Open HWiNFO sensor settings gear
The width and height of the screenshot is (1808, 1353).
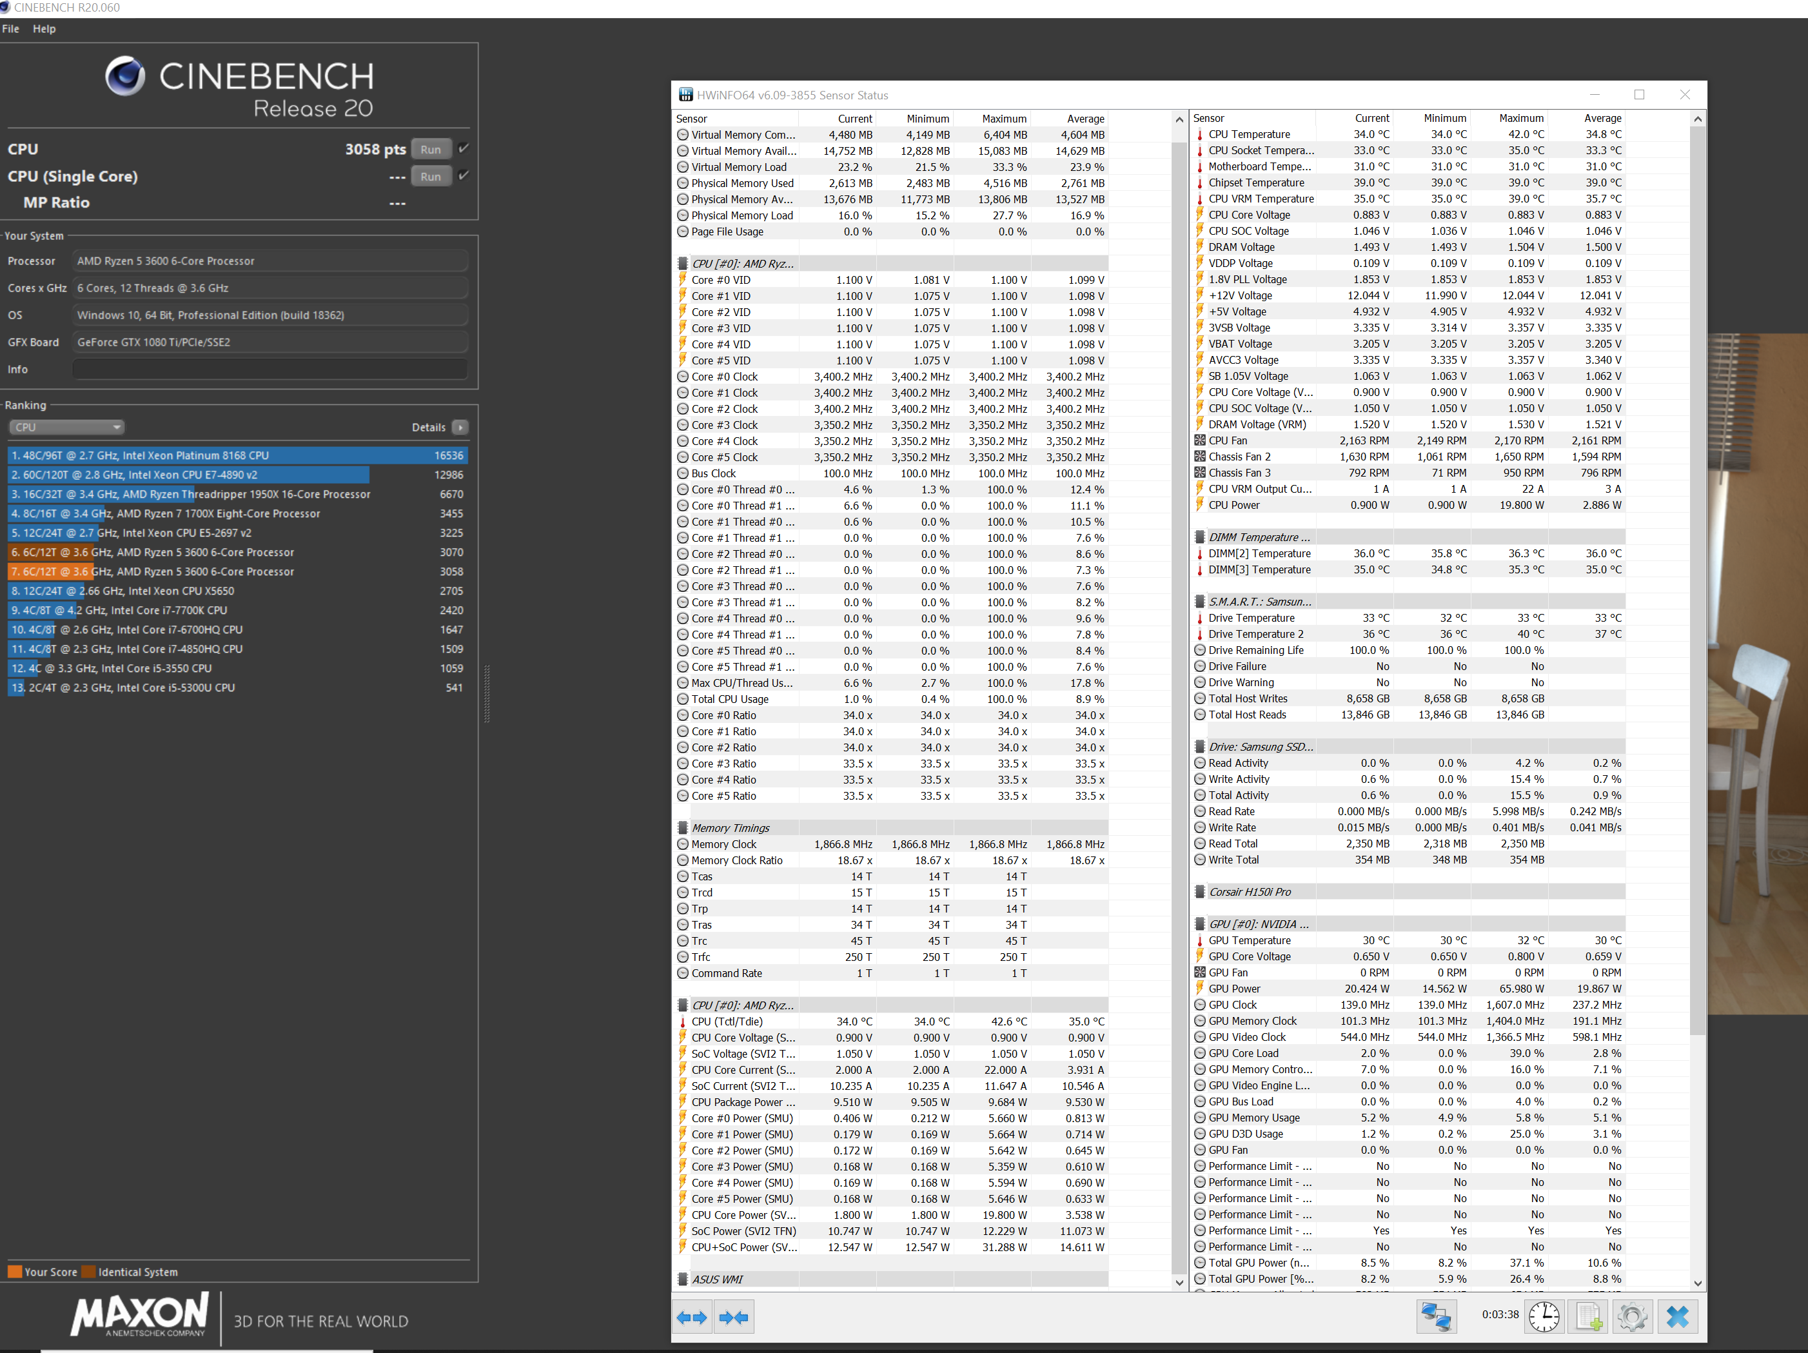tap(1632, 1317)
